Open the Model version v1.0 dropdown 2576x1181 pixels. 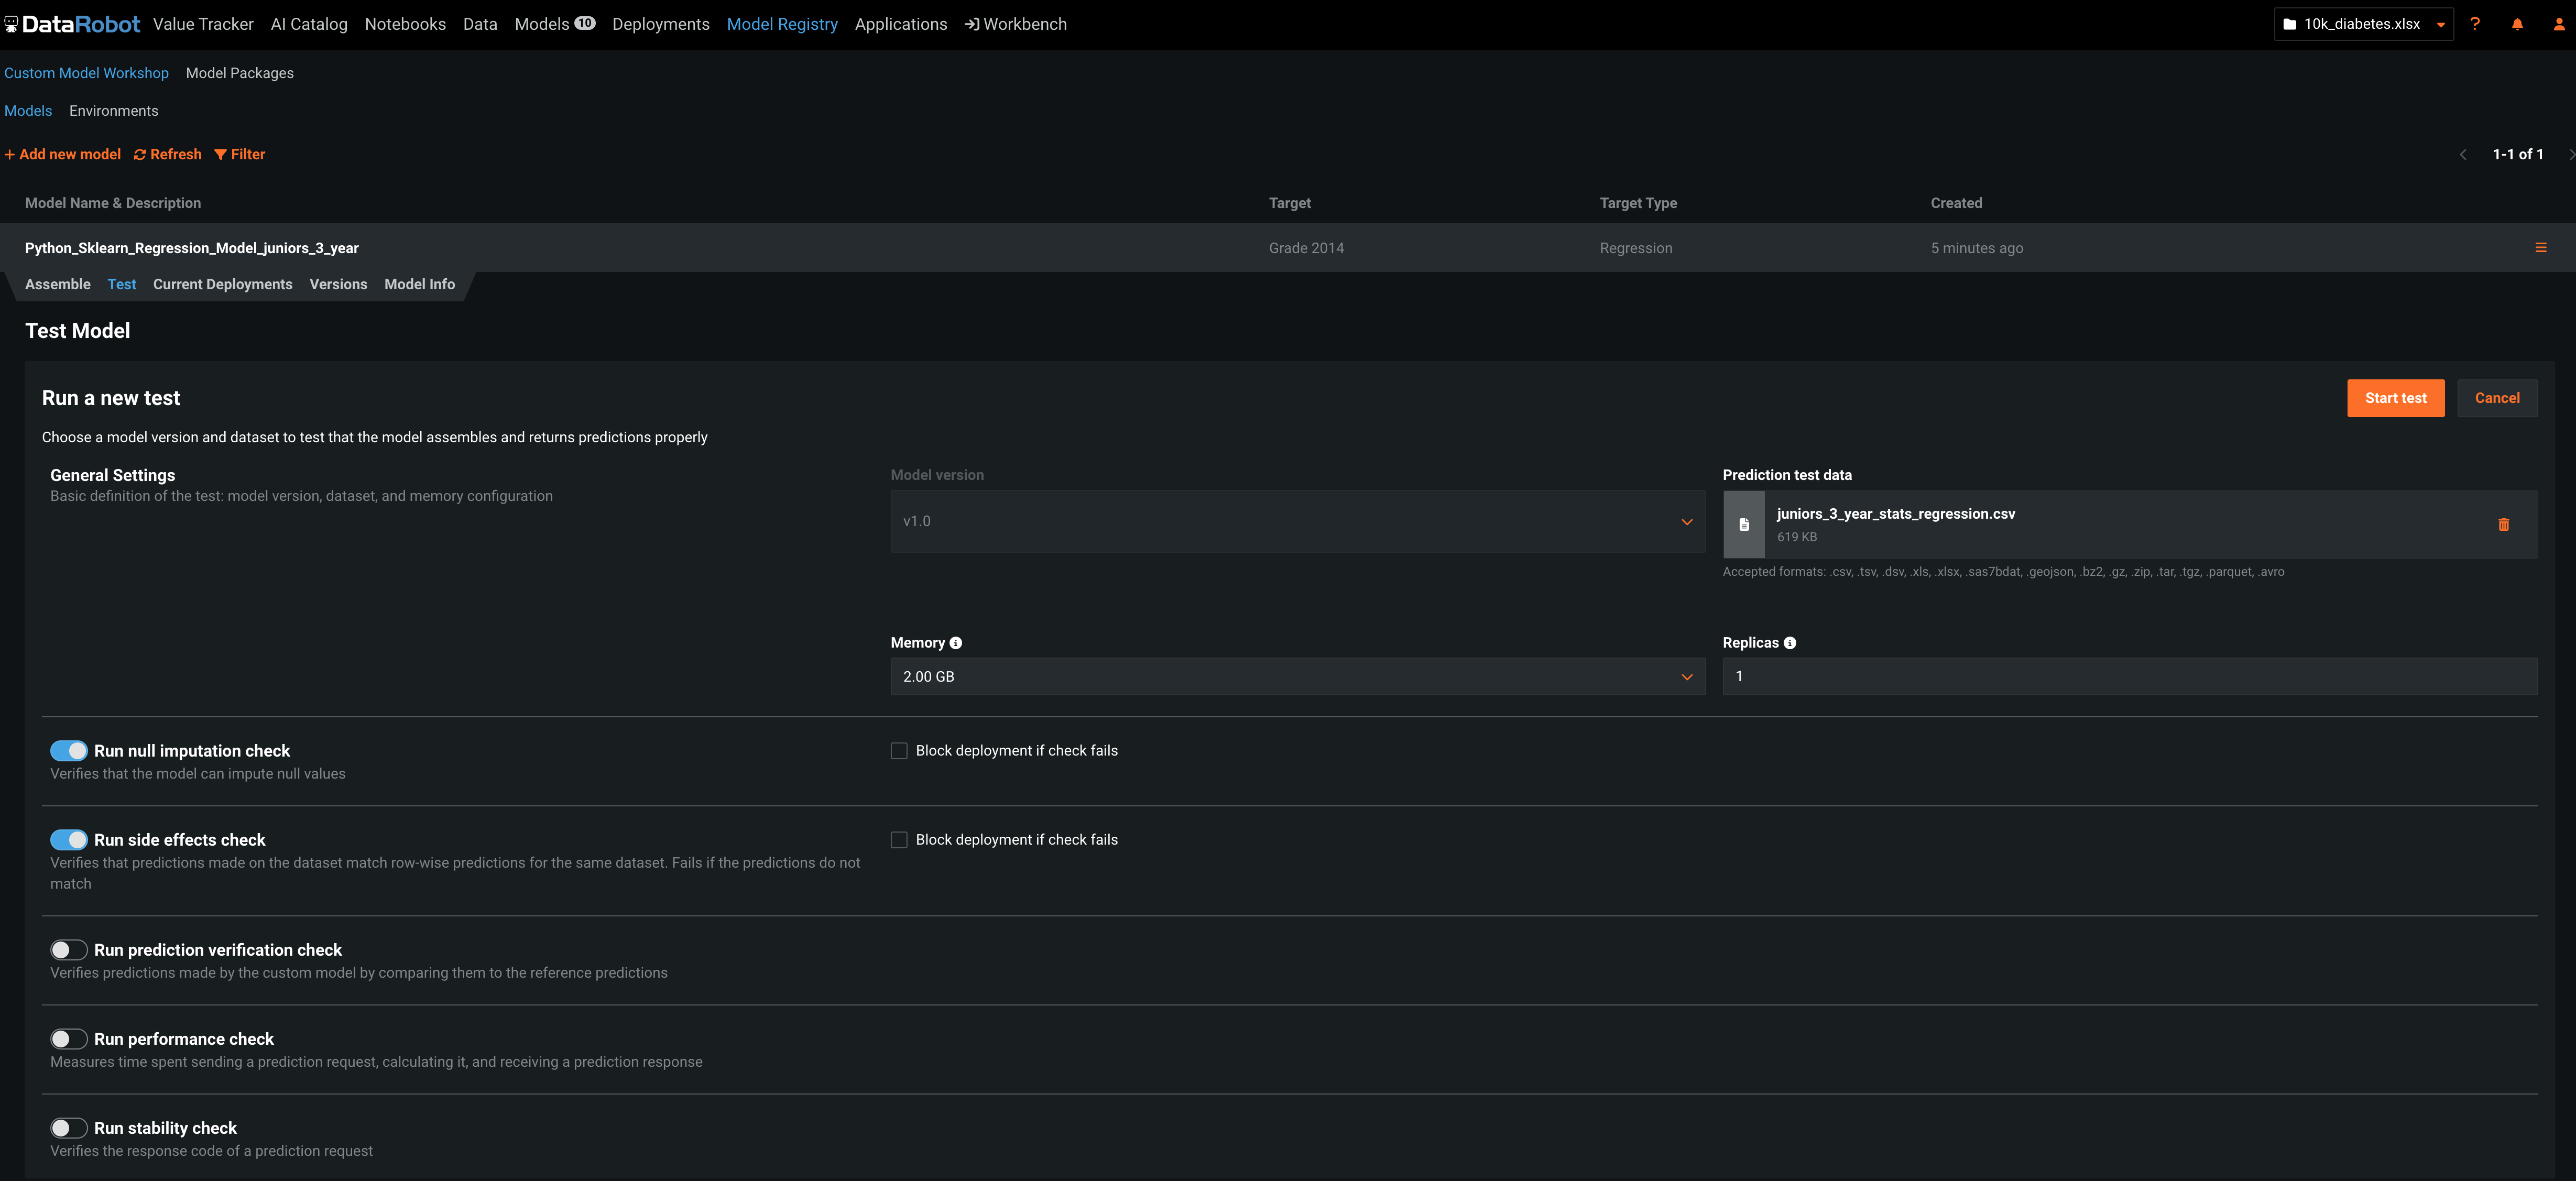[1297, 521]
